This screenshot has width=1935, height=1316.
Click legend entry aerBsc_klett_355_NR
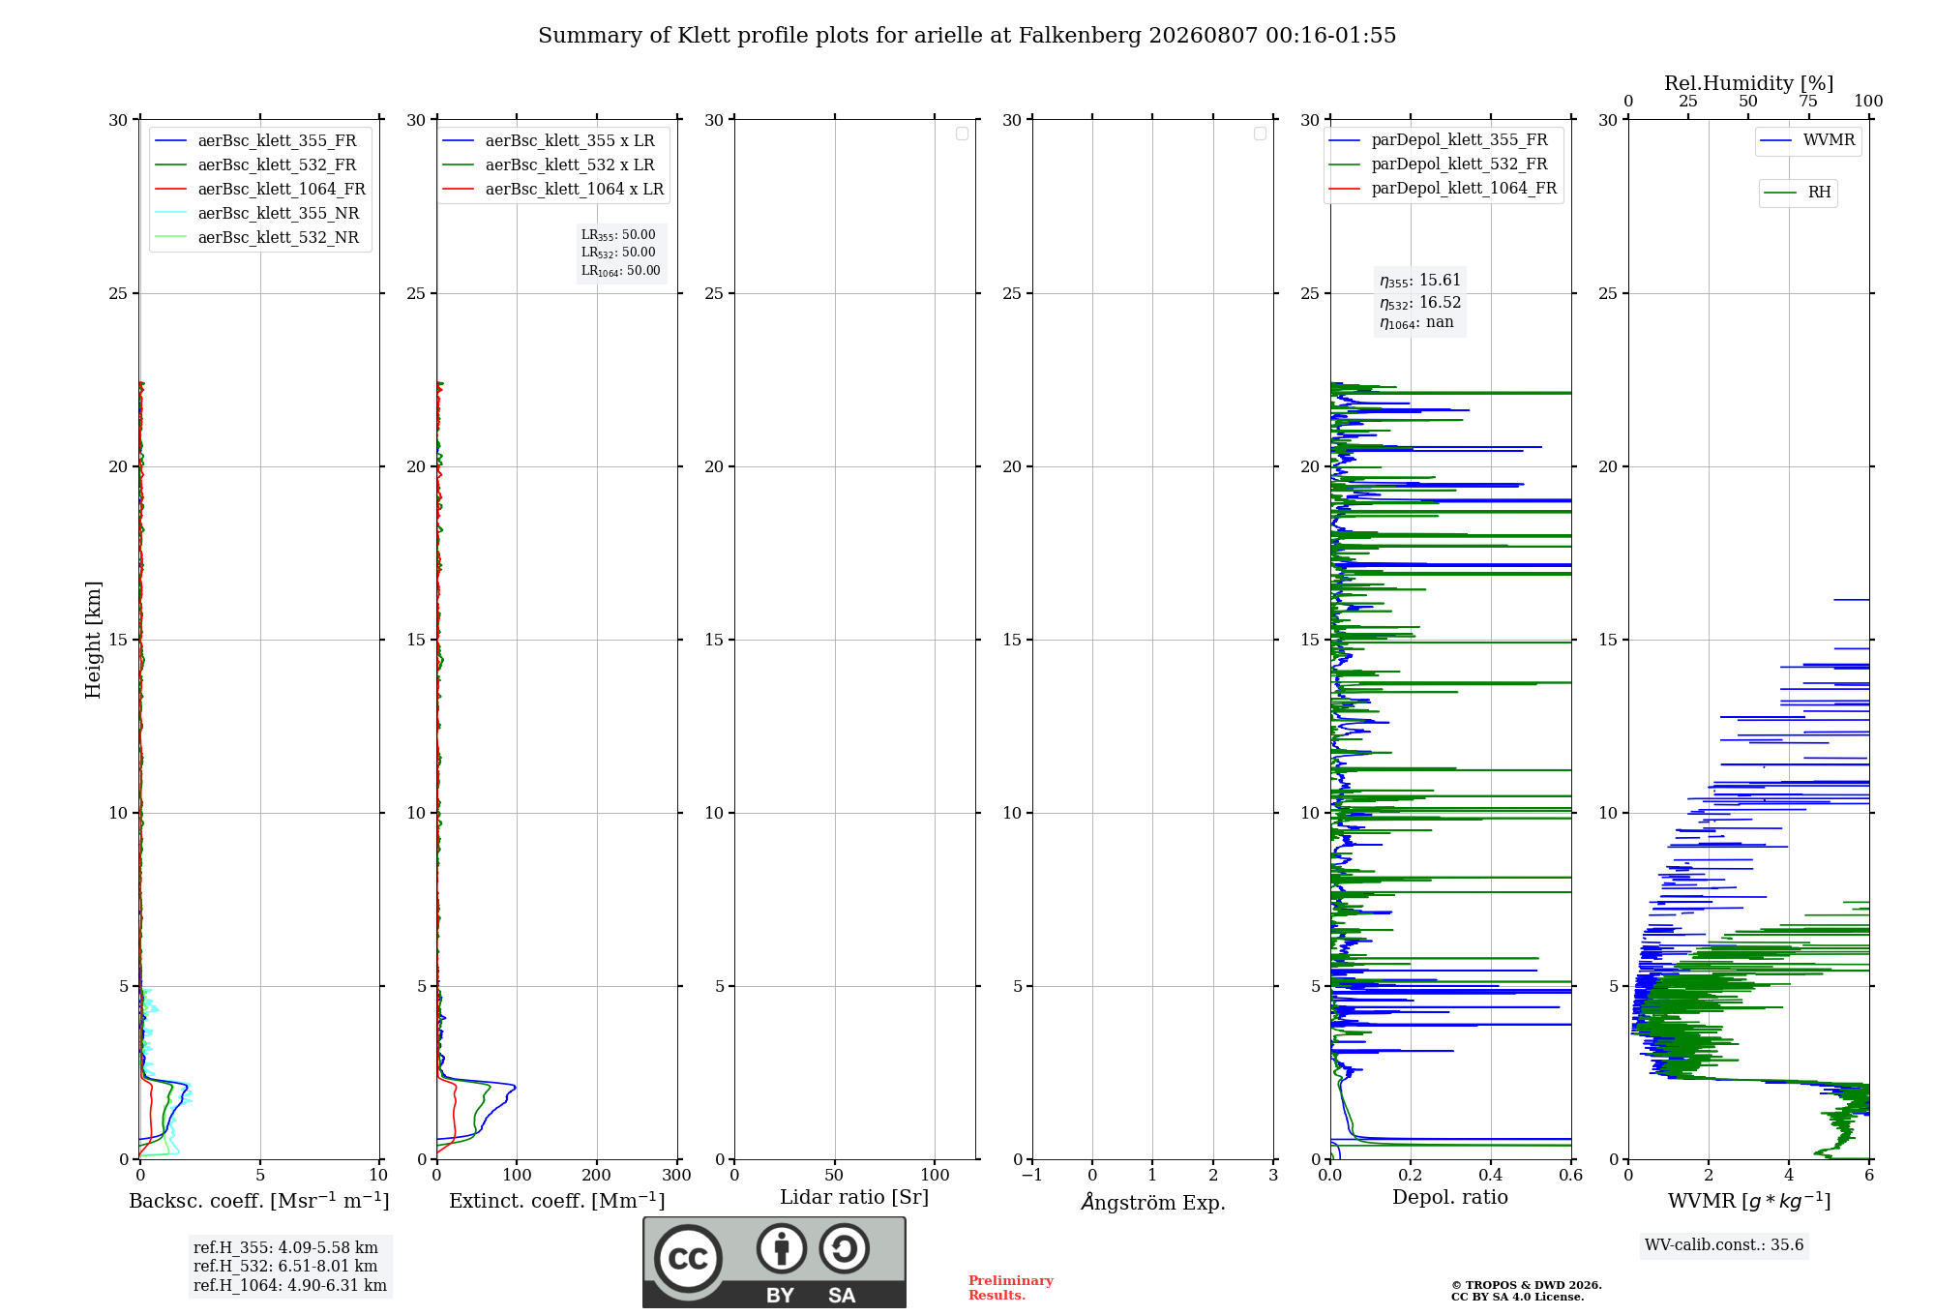[260, 214]
